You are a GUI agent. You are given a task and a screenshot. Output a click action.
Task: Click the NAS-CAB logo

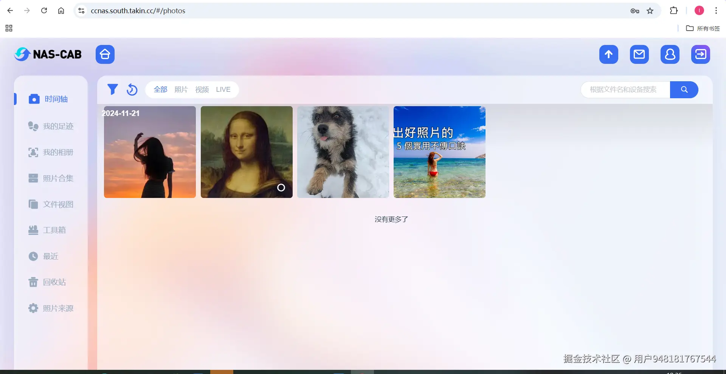(48, 54)
